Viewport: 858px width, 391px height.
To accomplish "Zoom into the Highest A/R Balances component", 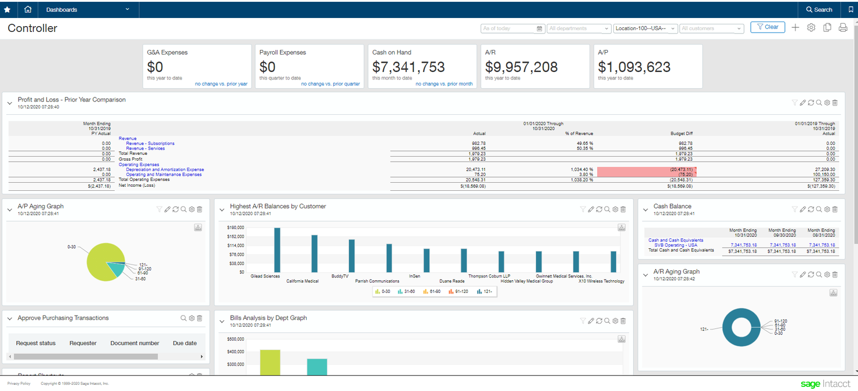I will [607, 209].
